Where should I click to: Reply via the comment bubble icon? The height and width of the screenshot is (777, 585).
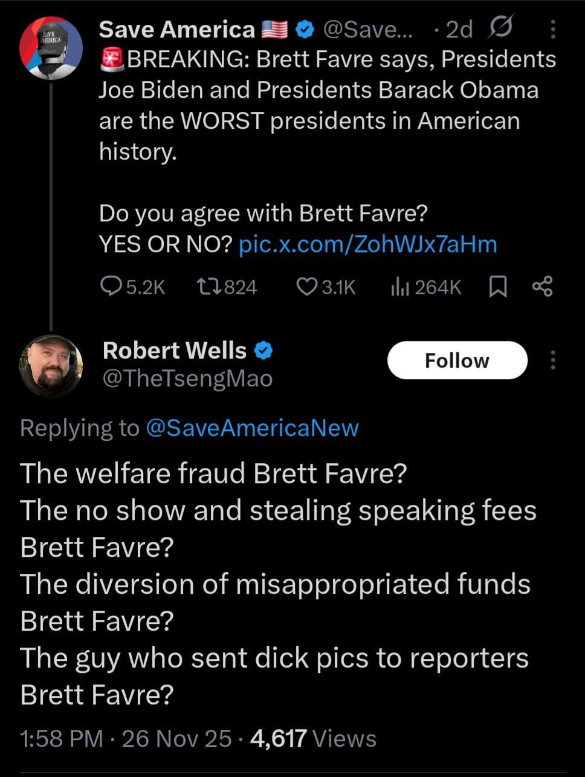coord(111,287)
